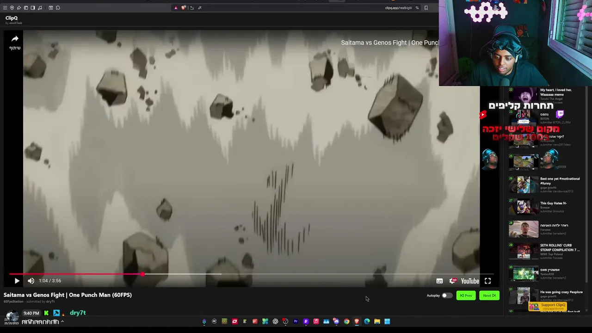Open Google Chrome from taskbar
This screenshot has height=333, width=592.
(x=346, y=321)
